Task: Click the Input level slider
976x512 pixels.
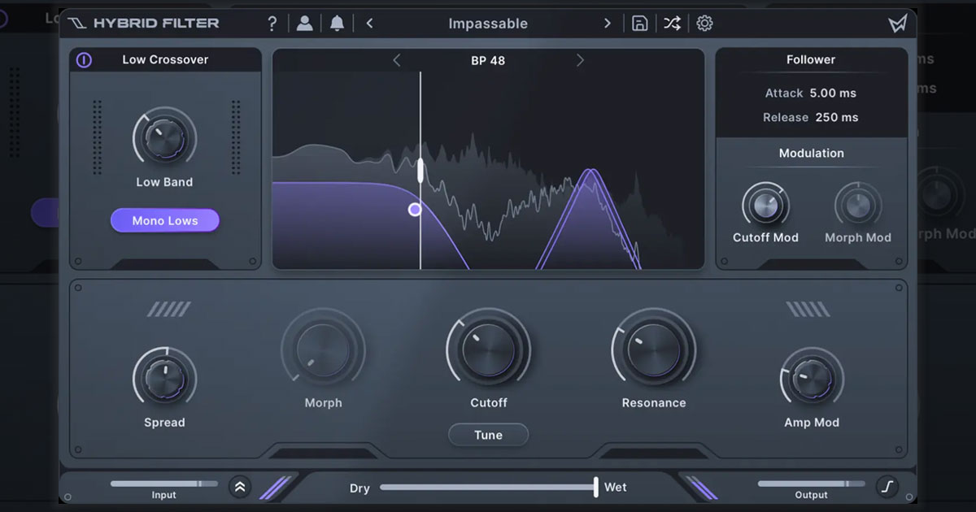Action: 164,484
